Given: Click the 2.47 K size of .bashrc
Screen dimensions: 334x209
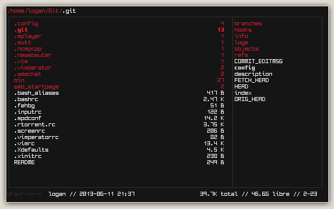Looking at the screenshot, I should click(213, 99).
